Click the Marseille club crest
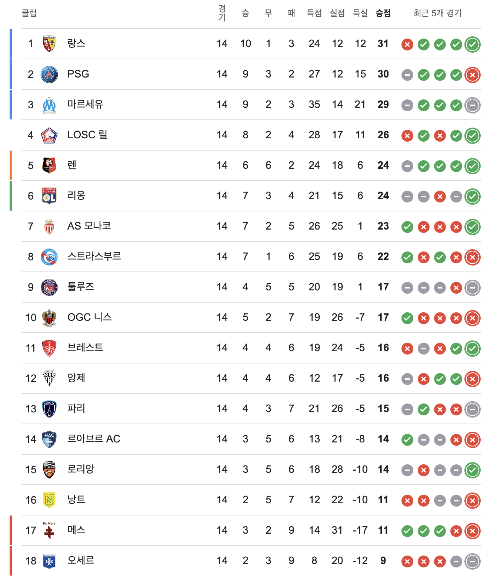 (49, 105)
